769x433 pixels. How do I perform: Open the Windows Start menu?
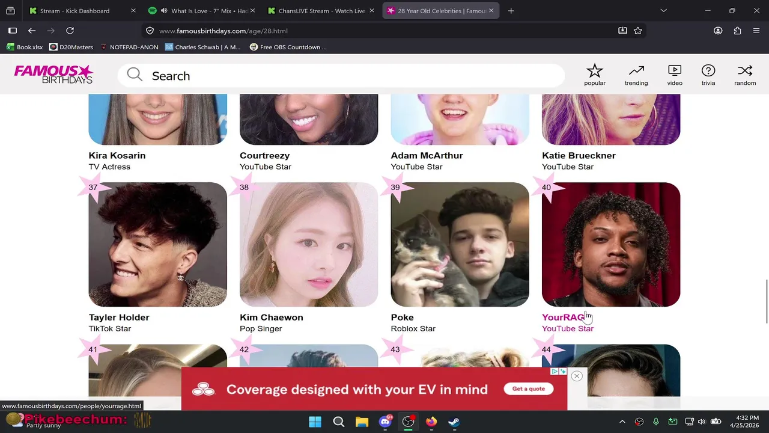315,422
